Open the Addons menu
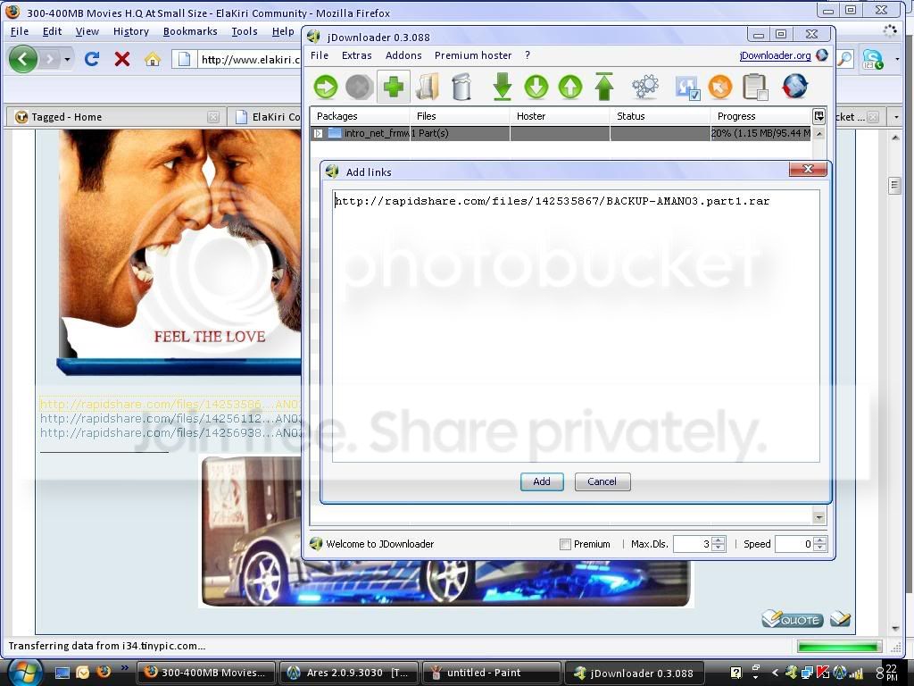Screen dimensions: 914x686 point(403,55)
